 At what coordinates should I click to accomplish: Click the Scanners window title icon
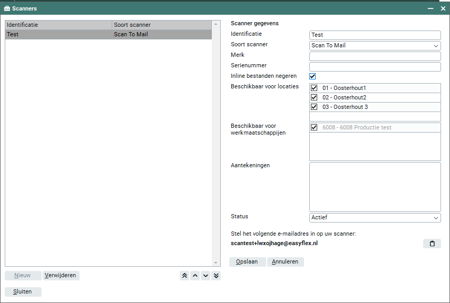pyautogui.click(x=7, y=8)
